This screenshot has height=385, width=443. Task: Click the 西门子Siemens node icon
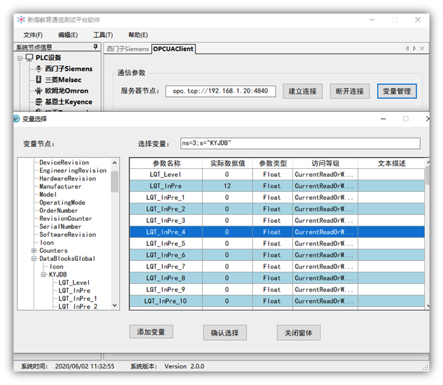click(39, 68)
